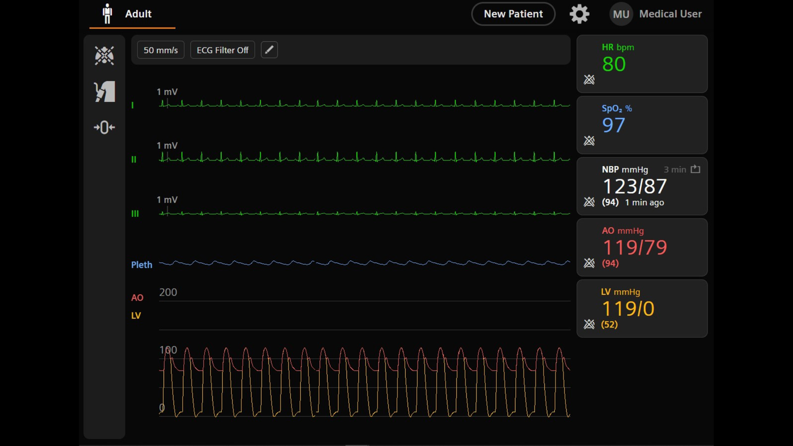Click the adult patient figure icon
The width and height of the screenshot is (793, 446).
(107, 14)
